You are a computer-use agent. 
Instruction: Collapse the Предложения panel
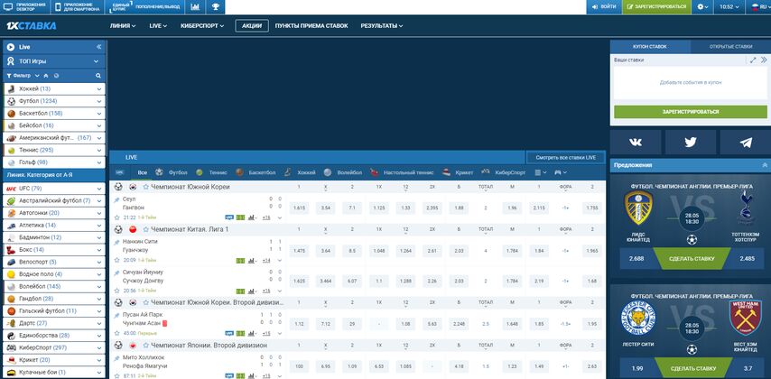click(765, 165)
